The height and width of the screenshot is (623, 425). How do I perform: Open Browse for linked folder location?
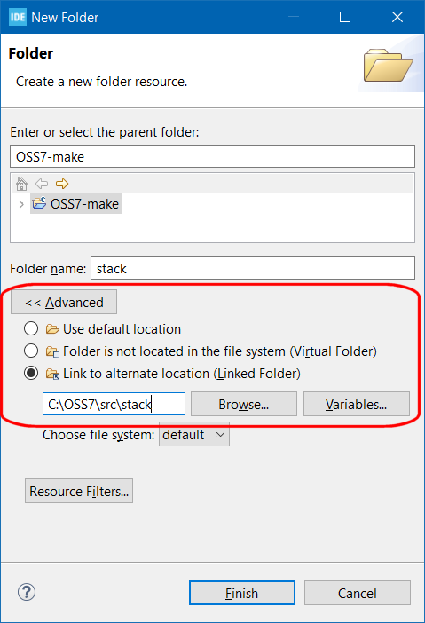(x=244, y=404)
